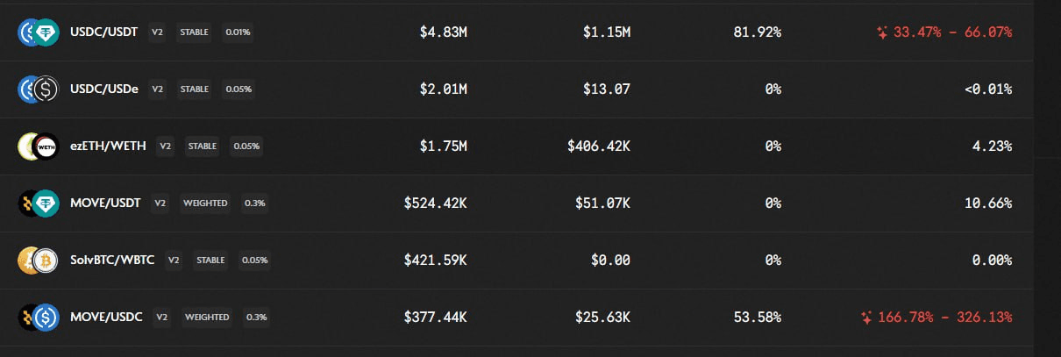Go to the SolvBTC/WBTC pool name
This screenshot has width=1061, height=357.
(113, 261)
